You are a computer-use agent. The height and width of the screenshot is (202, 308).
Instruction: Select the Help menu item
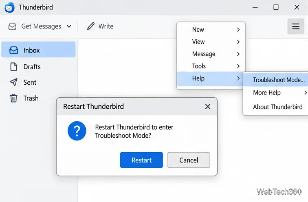point(210,78)
